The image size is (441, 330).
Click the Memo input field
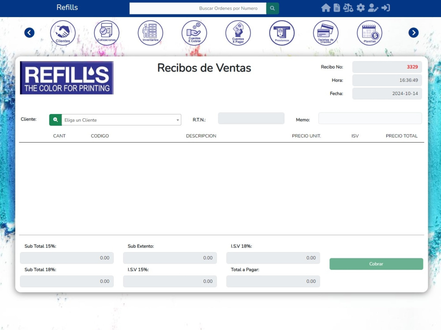click(370, 118)
